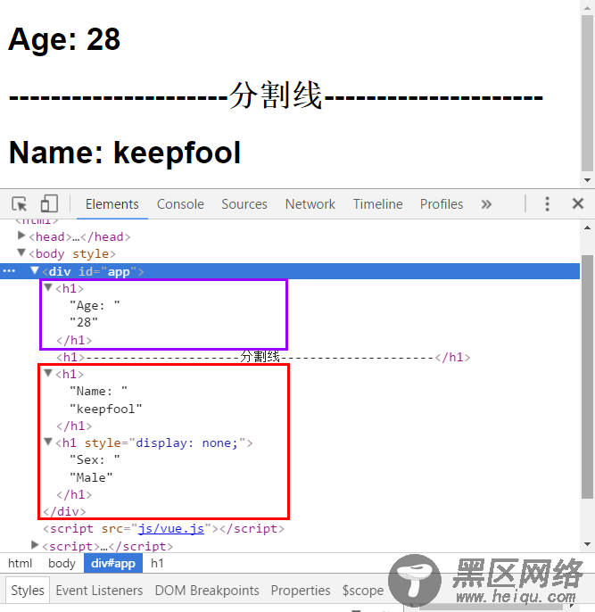Open ellipsis actions on div#app row
This screenshot has width=595, height=612.
(x=9, y=271)
